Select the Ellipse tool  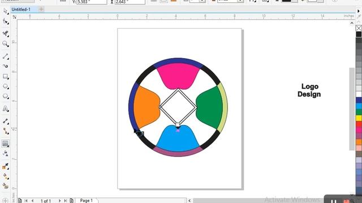tap(5, 86)
